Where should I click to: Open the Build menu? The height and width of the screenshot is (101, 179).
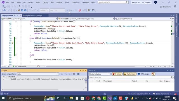[38, 2]
